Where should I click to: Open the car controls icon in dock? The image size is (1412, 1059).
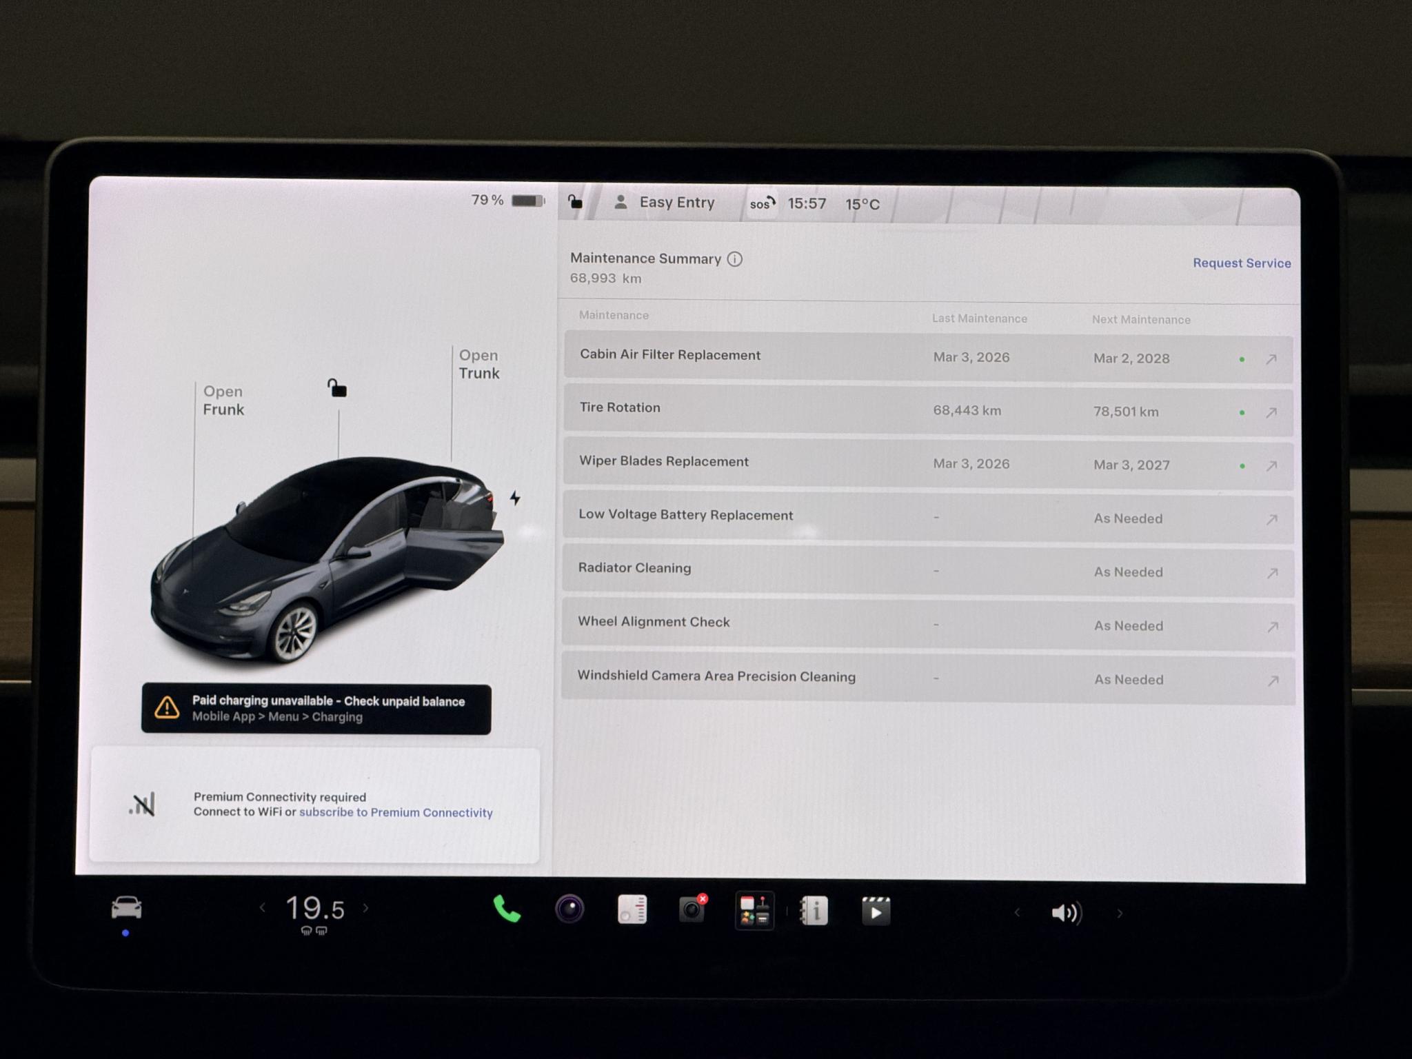pos(126,908)
